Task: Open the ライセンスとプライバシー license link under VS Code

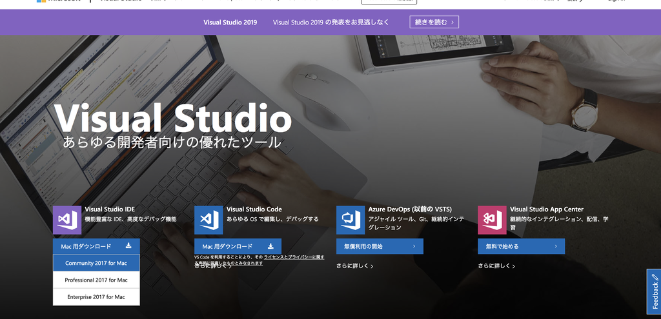Action: (294, 257)
